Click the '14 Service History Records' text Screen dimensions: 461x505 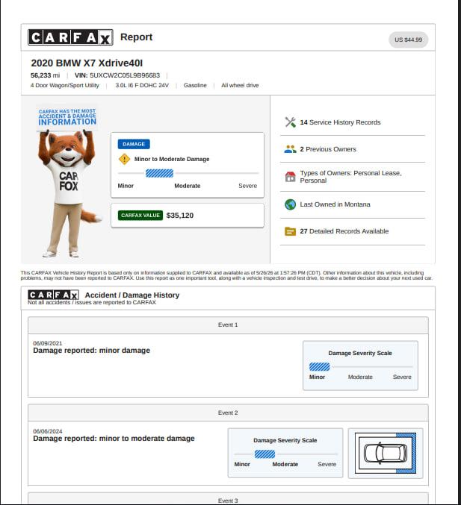pyautogui.click(x=340, y=122)
